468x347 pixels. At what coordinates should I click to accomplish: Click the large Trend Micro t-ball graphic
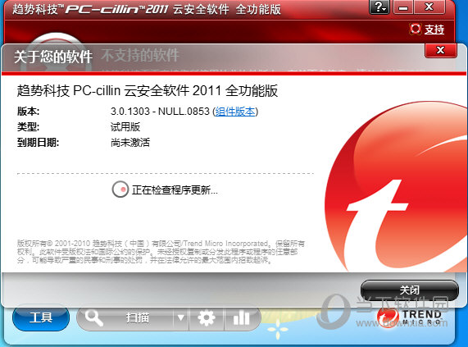[396, 187]
